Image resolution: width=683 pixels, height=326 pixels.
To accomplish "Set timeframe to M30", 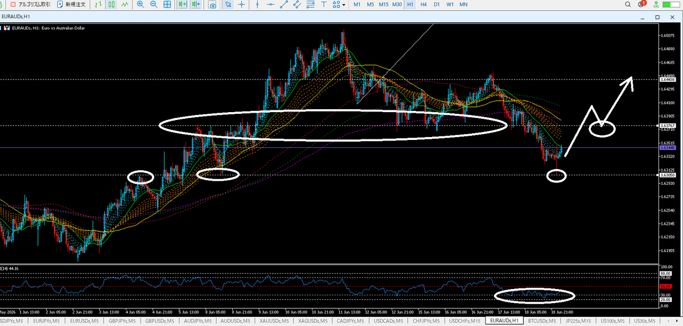I will point(397,5).
